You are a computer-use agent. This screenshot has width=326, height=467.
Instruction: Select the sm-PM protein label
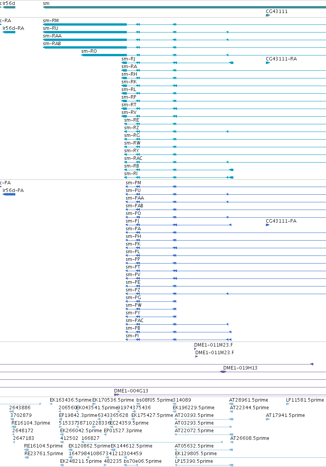133,183
